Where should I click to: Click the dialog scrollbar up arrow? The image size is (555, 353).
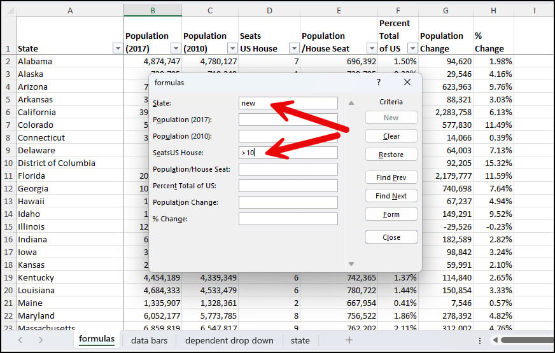[351, 103]
